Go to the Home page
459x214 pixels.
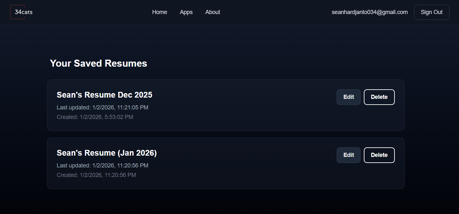click(160, 12)
